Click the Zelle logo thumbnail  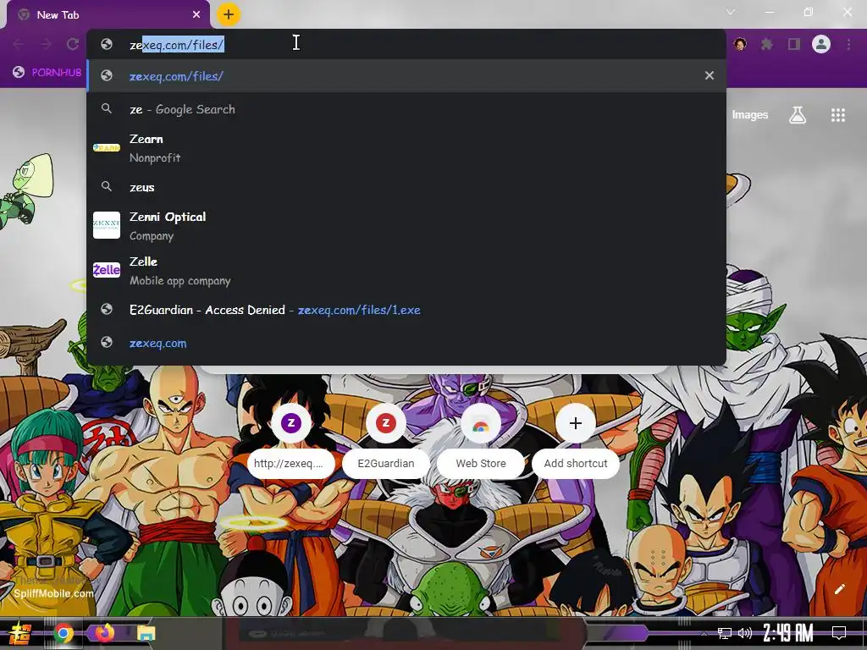[x=107, y=270]
